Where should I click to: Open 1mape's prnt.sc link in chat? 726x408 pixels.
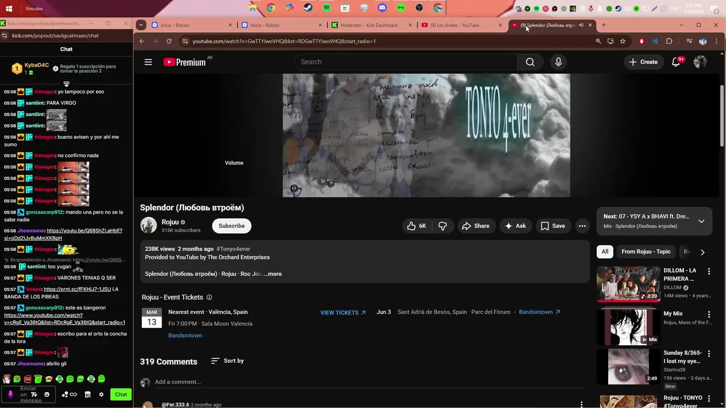pos(77,289)
